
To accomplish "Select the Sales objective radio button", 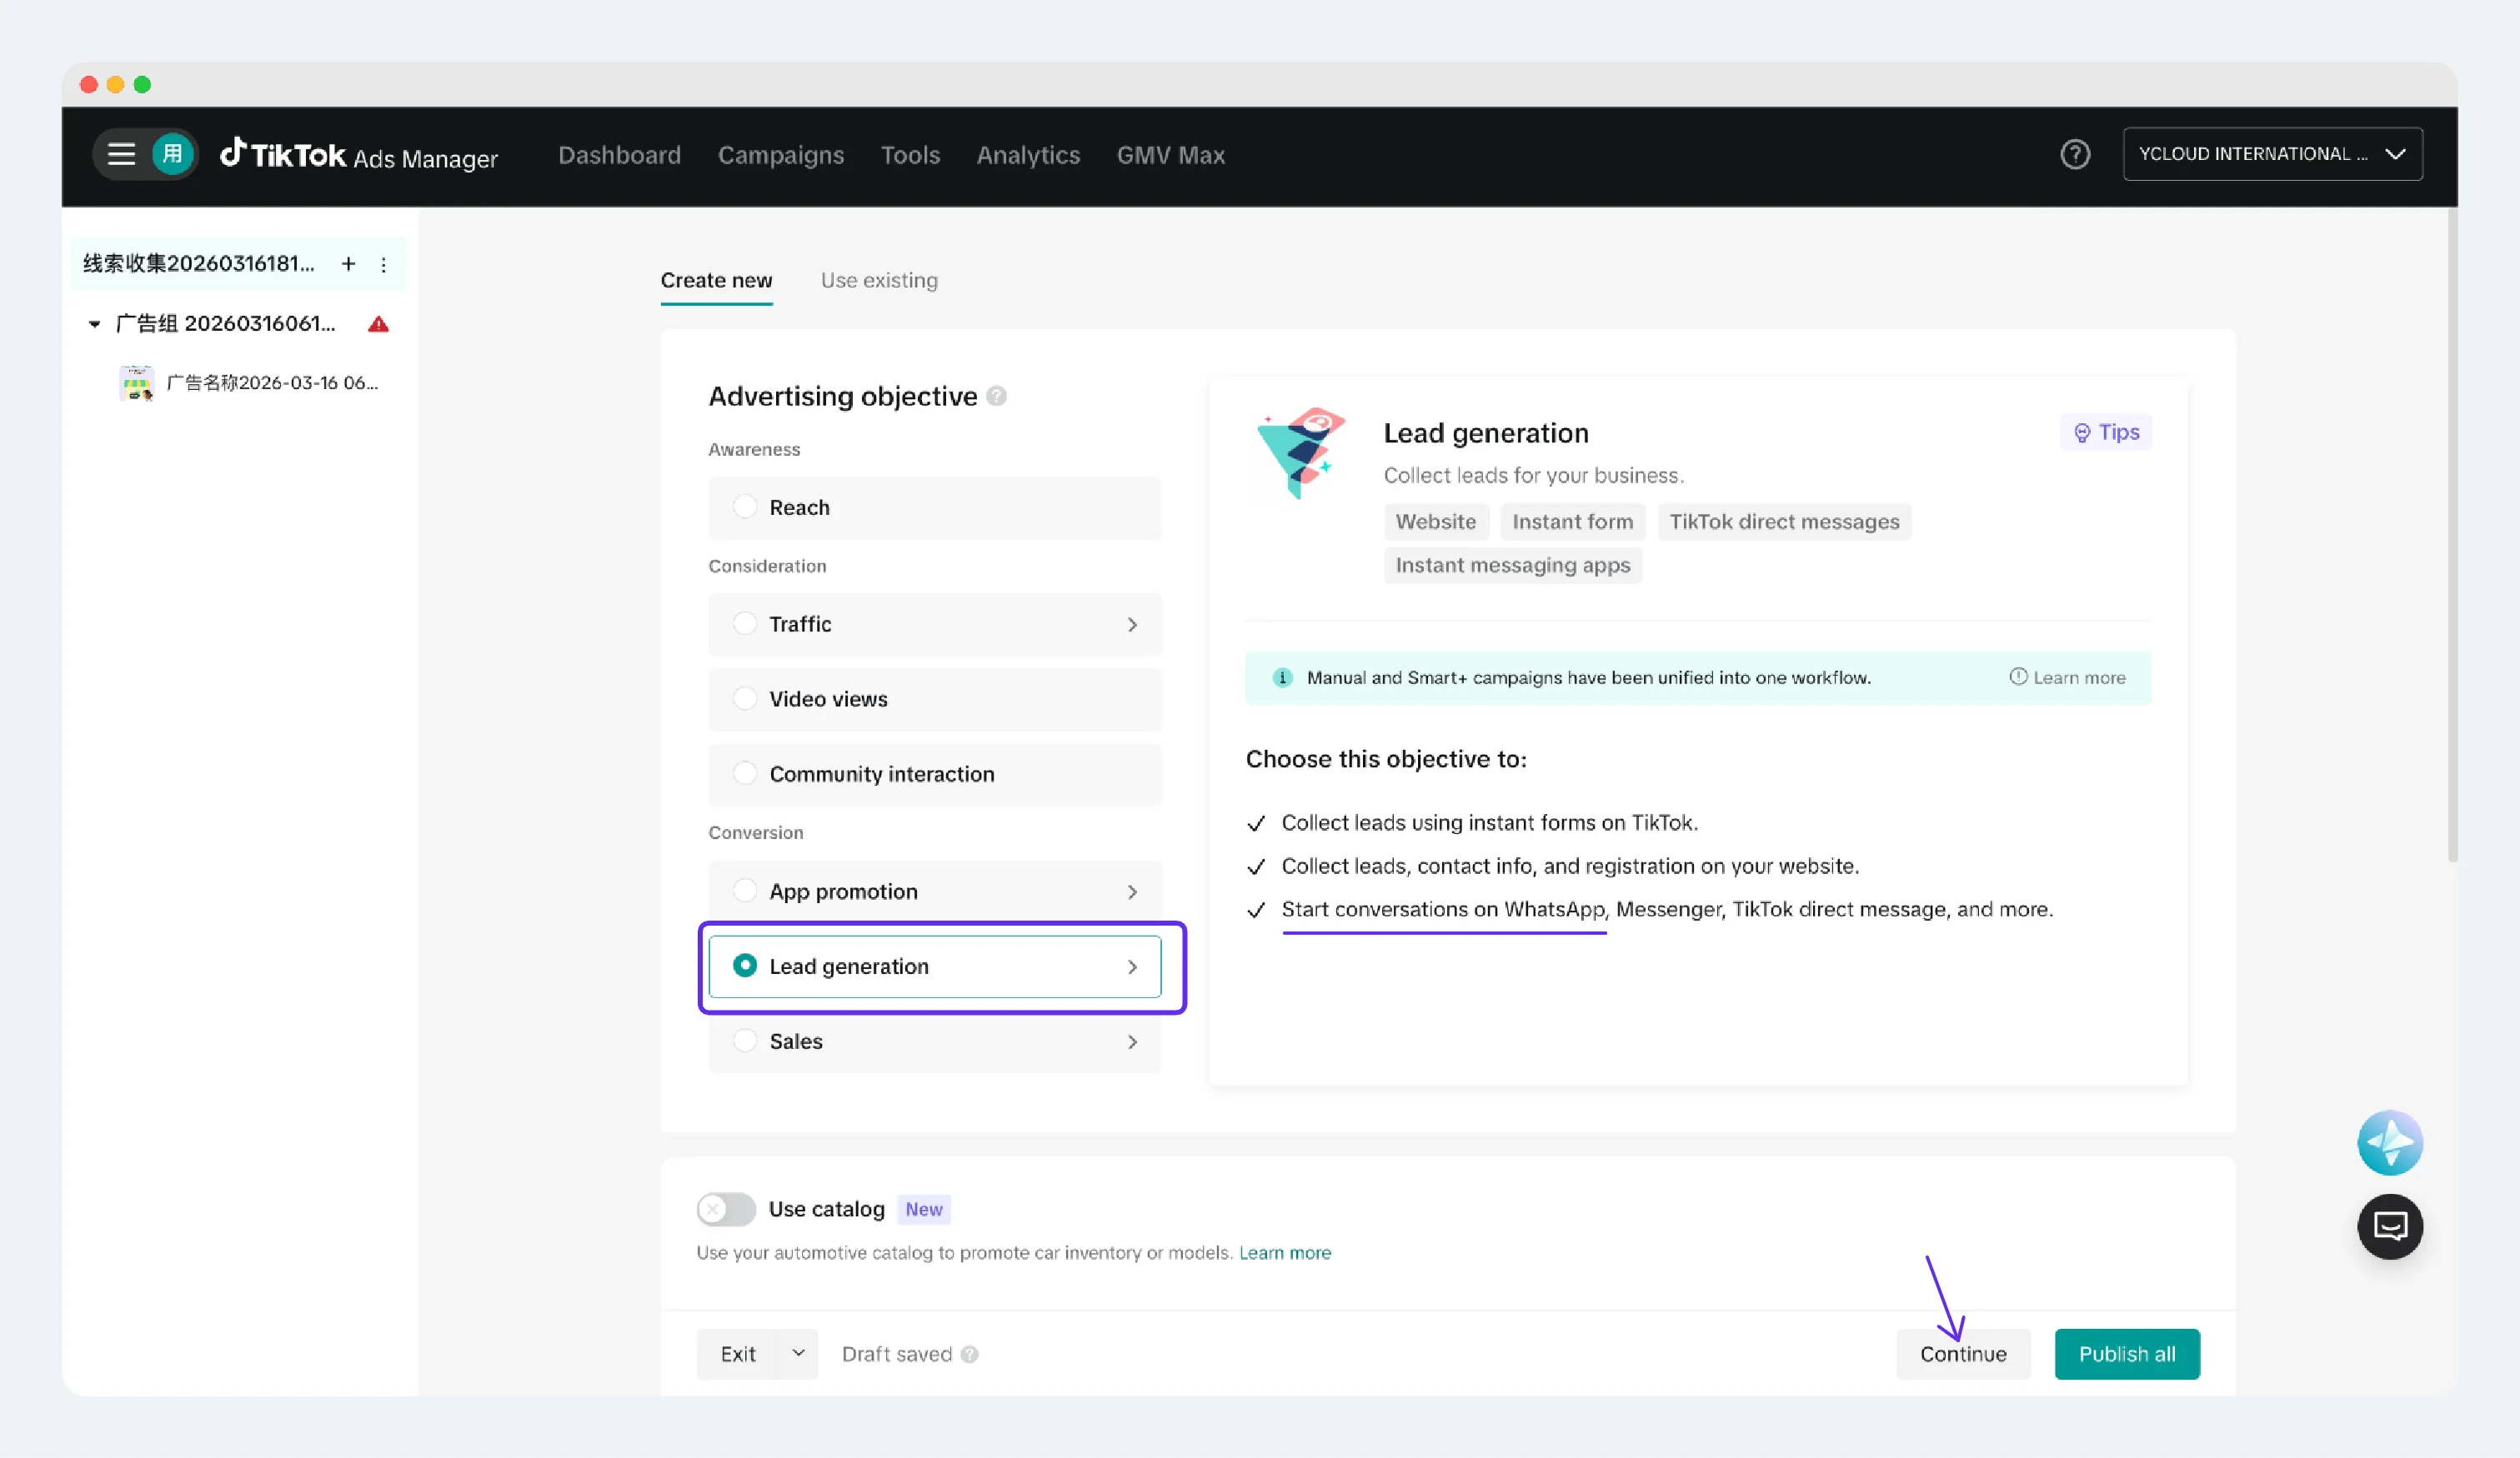I will [745, 1041].
